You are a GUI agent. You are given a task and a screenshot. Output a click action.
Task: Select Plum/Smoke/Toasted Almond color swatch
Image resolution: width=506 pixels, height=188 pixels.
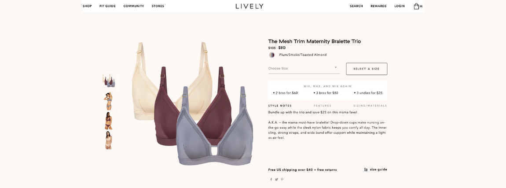coord(272,55)
